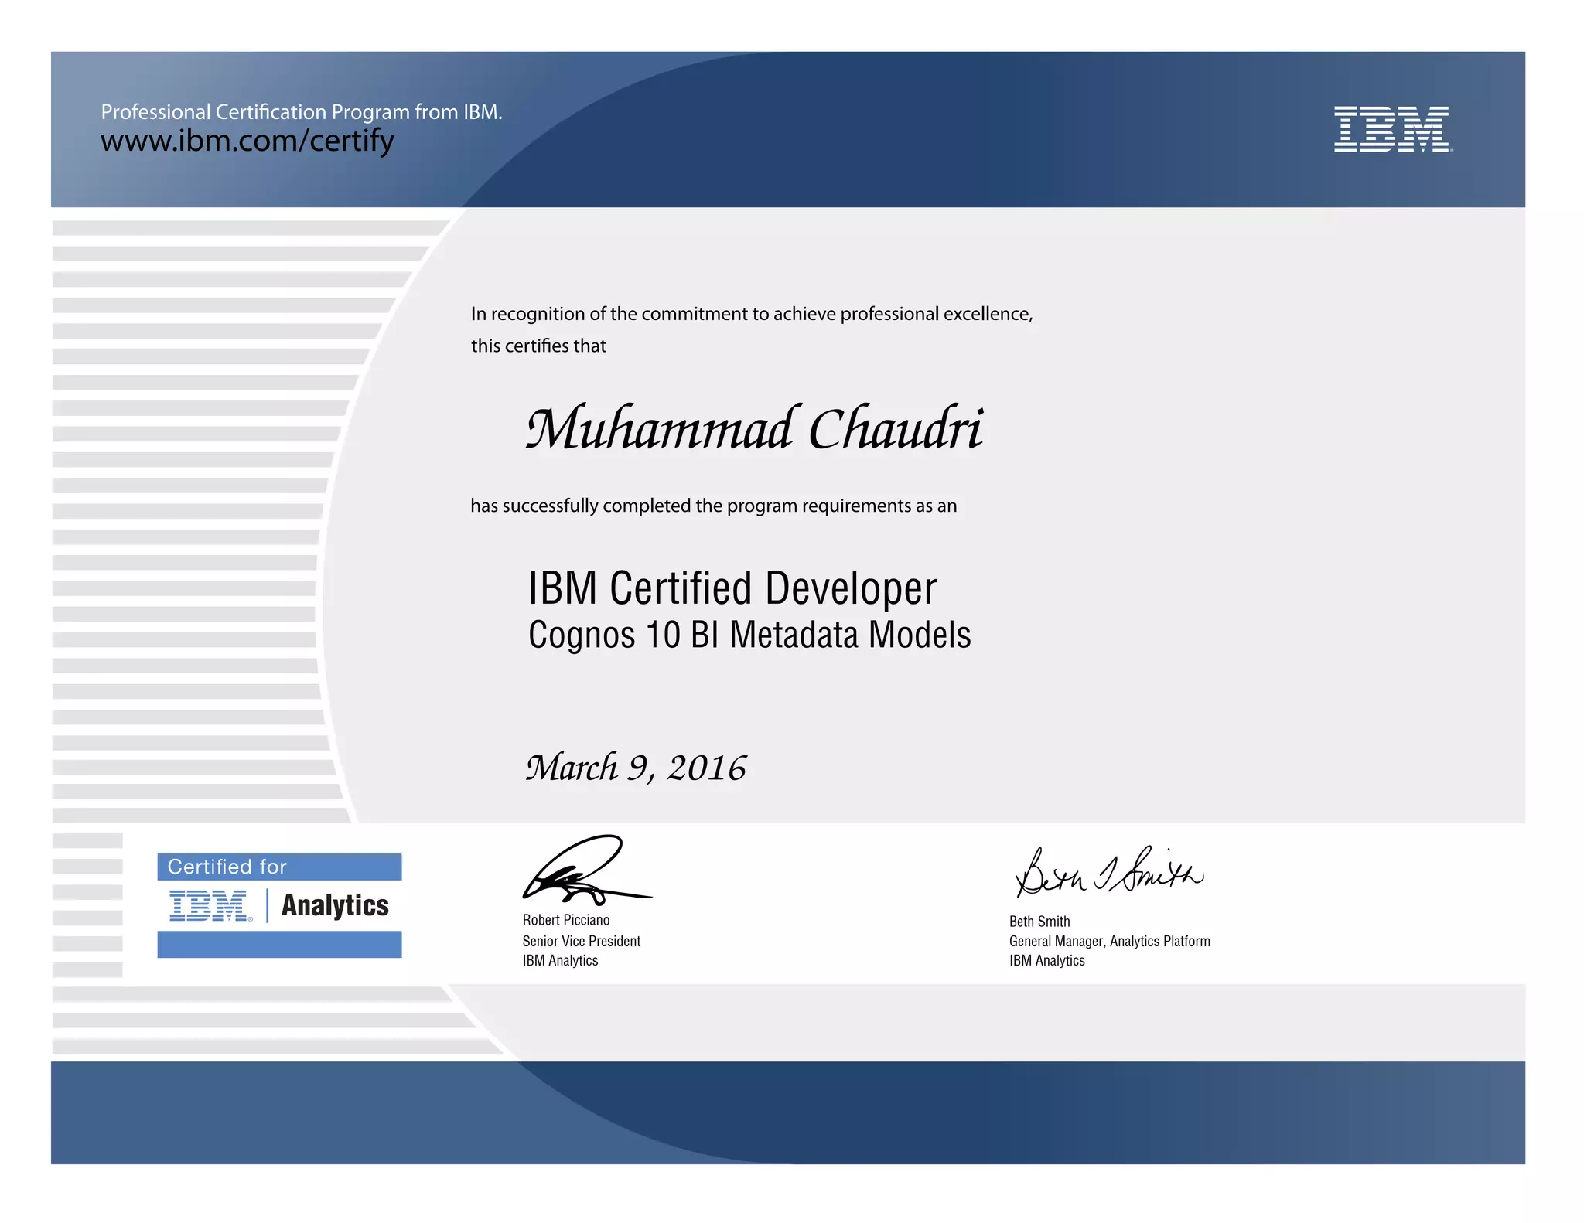
Task: Click the IBM Certified Developer title
Action: pos(732,588)
